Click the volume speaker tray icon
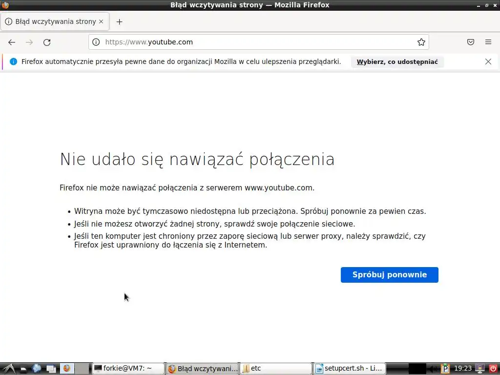This screenshot has width=500, height=375. [433, 369]
